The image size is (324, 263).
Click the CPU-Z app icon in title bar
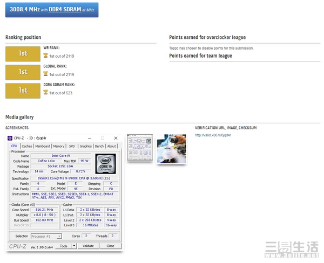[10, 138]
